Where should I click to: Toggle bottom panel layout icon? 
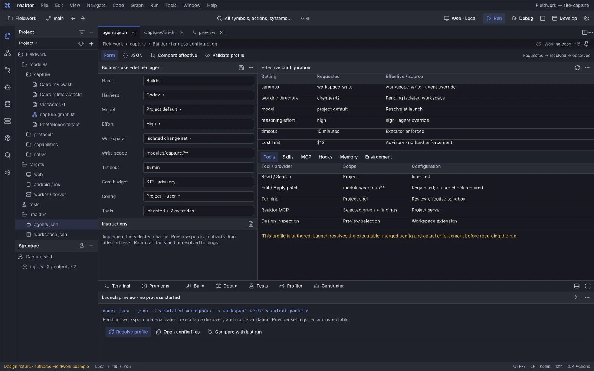pos(577,286)
